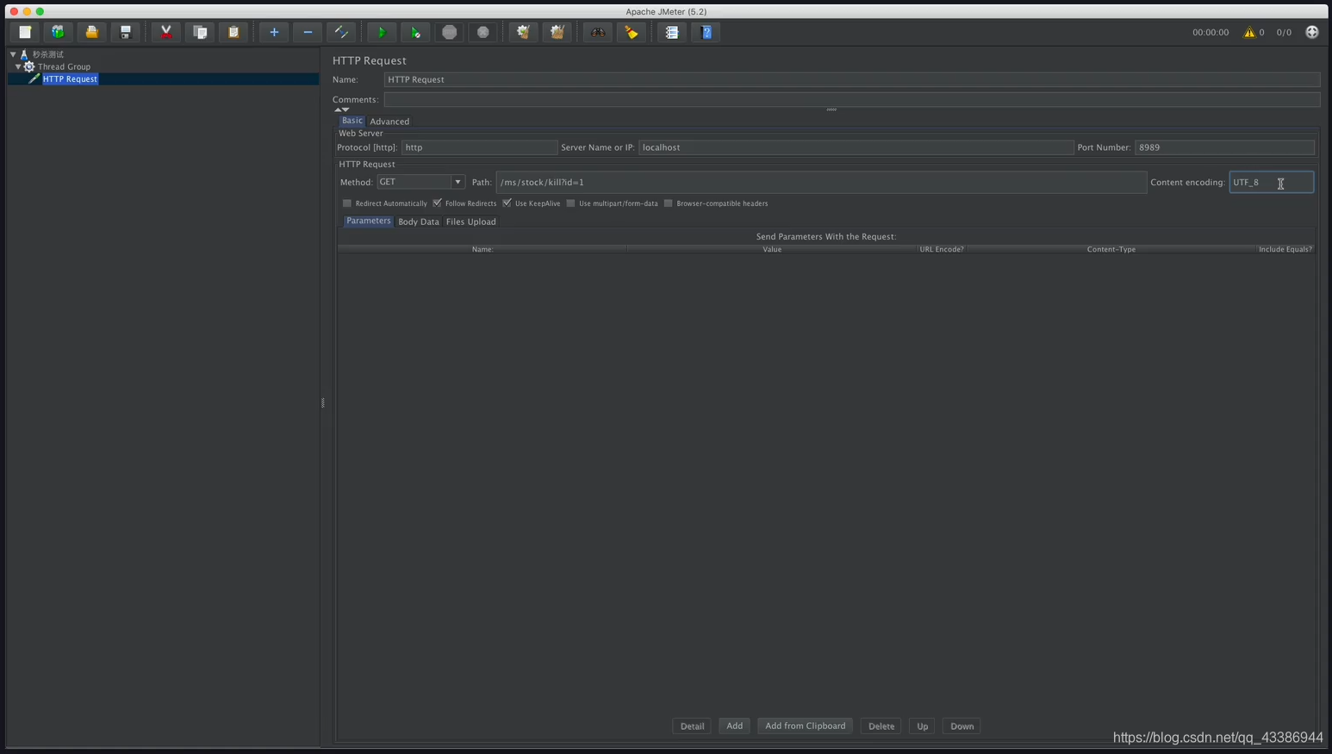Collapse the test plan root node
This screenshot has height=754, width=1332.
click(13, 54)
